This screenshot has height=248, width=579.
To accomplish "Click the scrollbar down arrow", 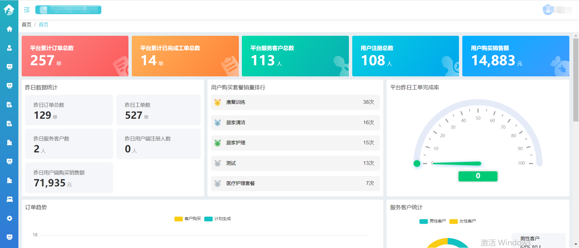I will [x=576, y=244].
